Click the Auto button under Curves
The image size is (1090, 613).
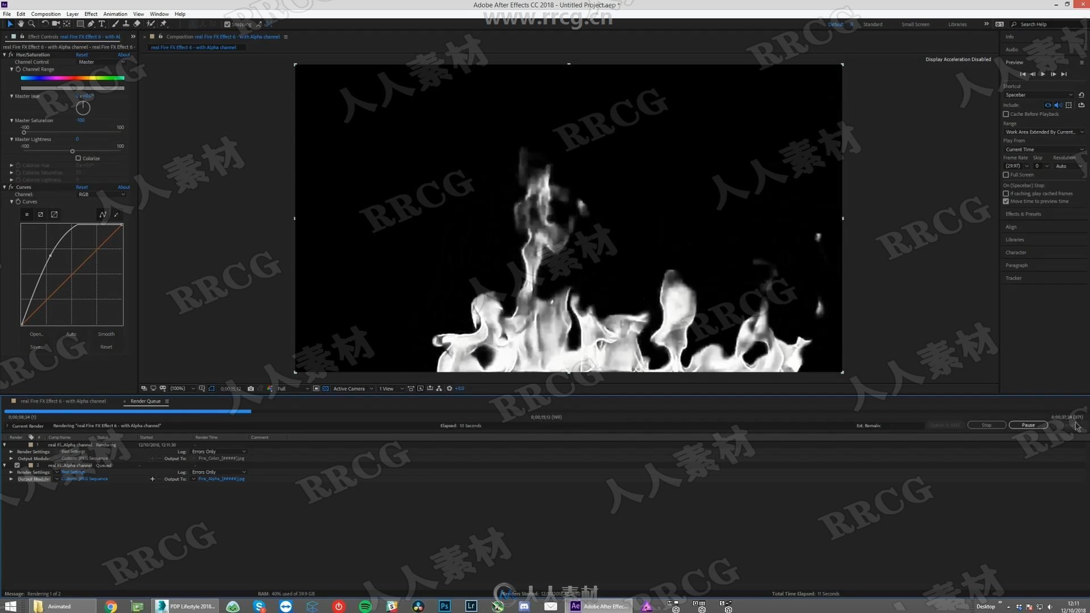[71, 334]
